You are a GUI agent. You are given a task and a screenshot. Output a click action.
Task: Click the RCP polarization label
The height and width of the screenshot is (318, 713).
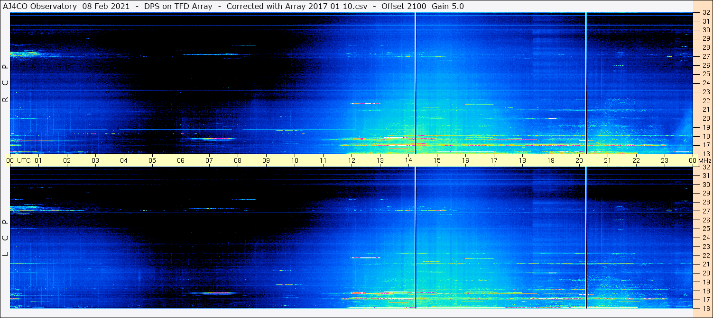(5, 83)
